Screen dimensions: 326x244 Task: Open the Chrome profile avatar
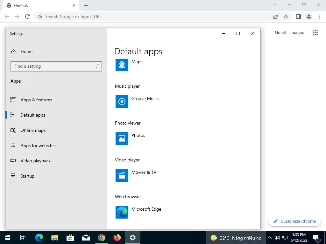coord(309,17)
